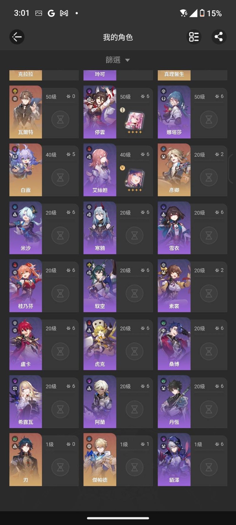This screenshot has height=525, width=236.
Task: Tap the share icon
Action: pos(219,37)
